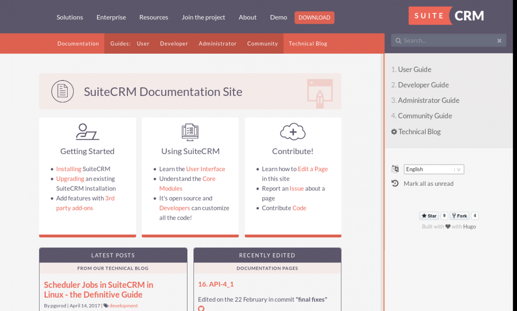
Task: Click the Contribute cloud plus icon
Action: tap(293, 132)
